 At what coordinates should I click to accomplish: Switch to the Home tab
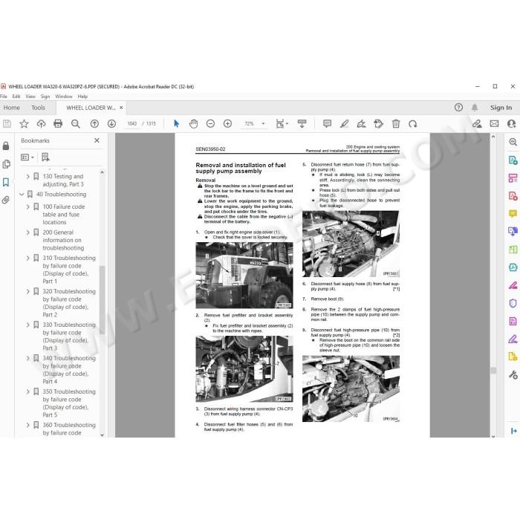click(x=12, y=108)
